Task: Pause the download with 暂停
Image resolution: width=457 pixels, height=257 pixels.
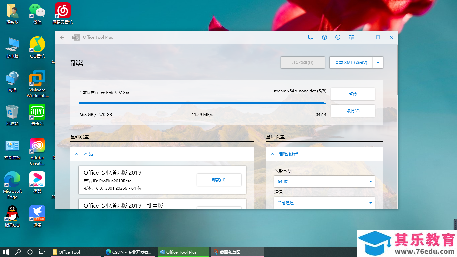Action: (353, 94)
